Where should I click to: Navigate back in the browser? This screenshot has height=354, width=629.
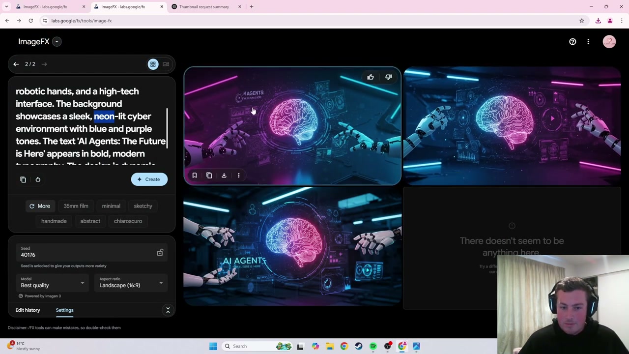(x=7, y=21)
